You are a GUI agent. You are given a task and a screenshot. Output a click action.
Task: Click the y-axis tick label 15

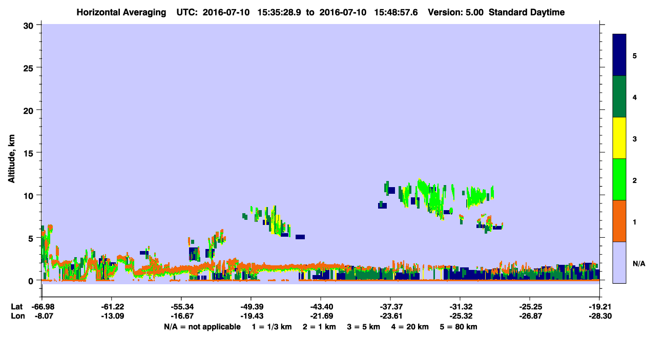point(30,153)
